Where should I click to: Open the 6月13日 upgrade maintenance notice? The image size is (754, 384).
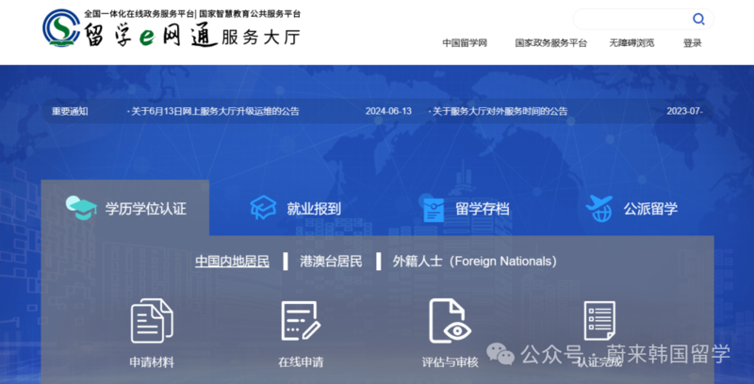[x=214, y=111]
